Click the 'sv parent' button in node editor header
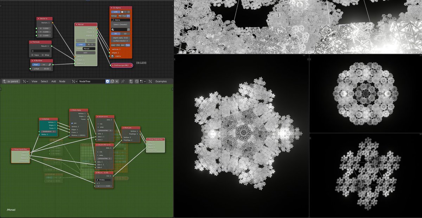Image resolution: width=422 pixels, height=218 pixels. point(11,81)
